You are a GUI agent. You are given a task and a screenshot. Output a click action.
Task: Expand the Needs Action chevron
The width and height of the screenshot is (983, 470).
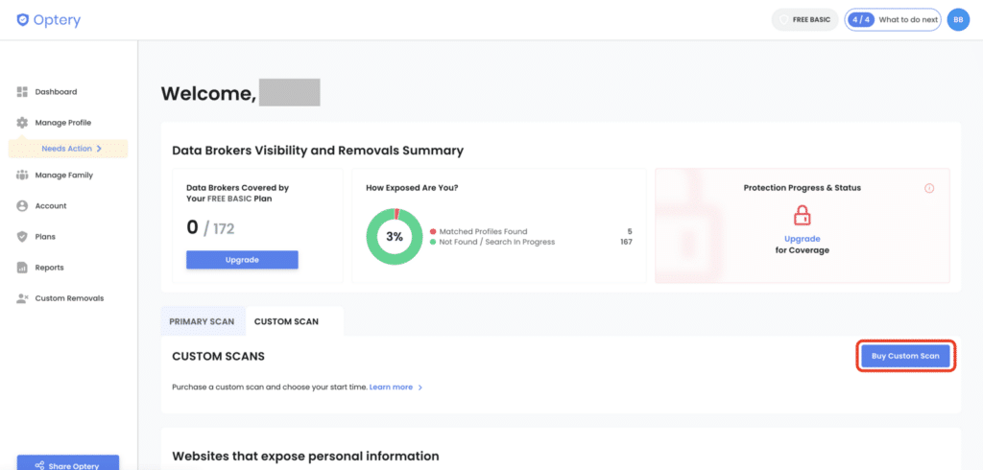coord(99,149)
